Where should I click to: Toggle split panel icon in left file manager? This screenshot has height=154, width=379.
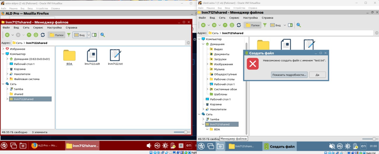pyautogui.click(x=94, y=35)
